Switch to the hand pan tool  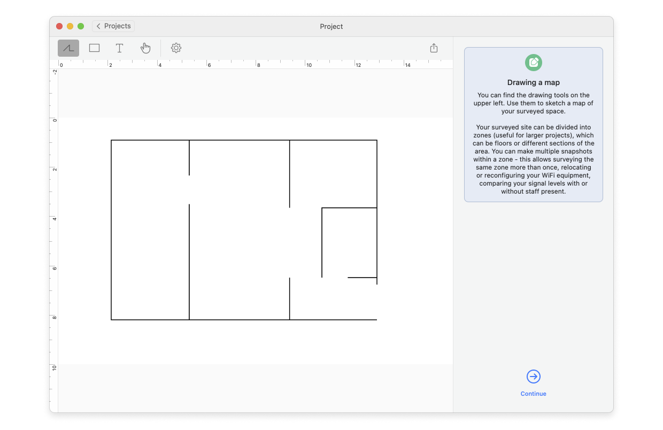tap(145, 48)
